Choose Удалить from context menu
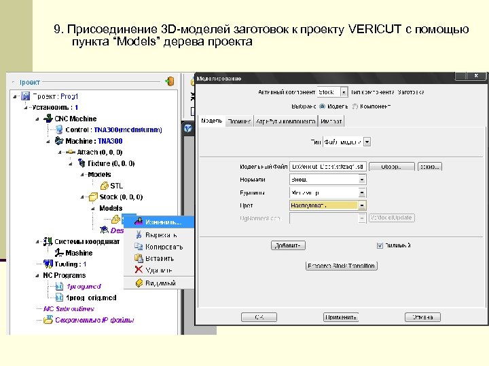 coord(159,270)
